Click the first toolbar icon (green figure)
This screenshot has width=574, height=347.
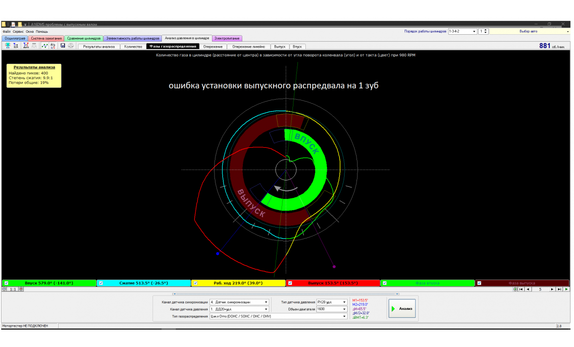(7, 46)
